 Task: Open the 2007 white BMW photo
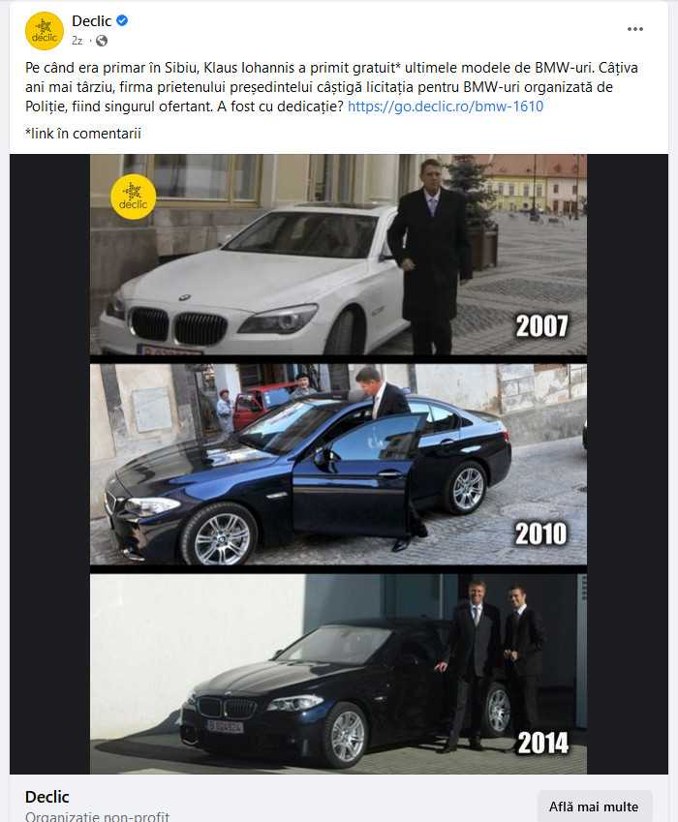point(338,255)
